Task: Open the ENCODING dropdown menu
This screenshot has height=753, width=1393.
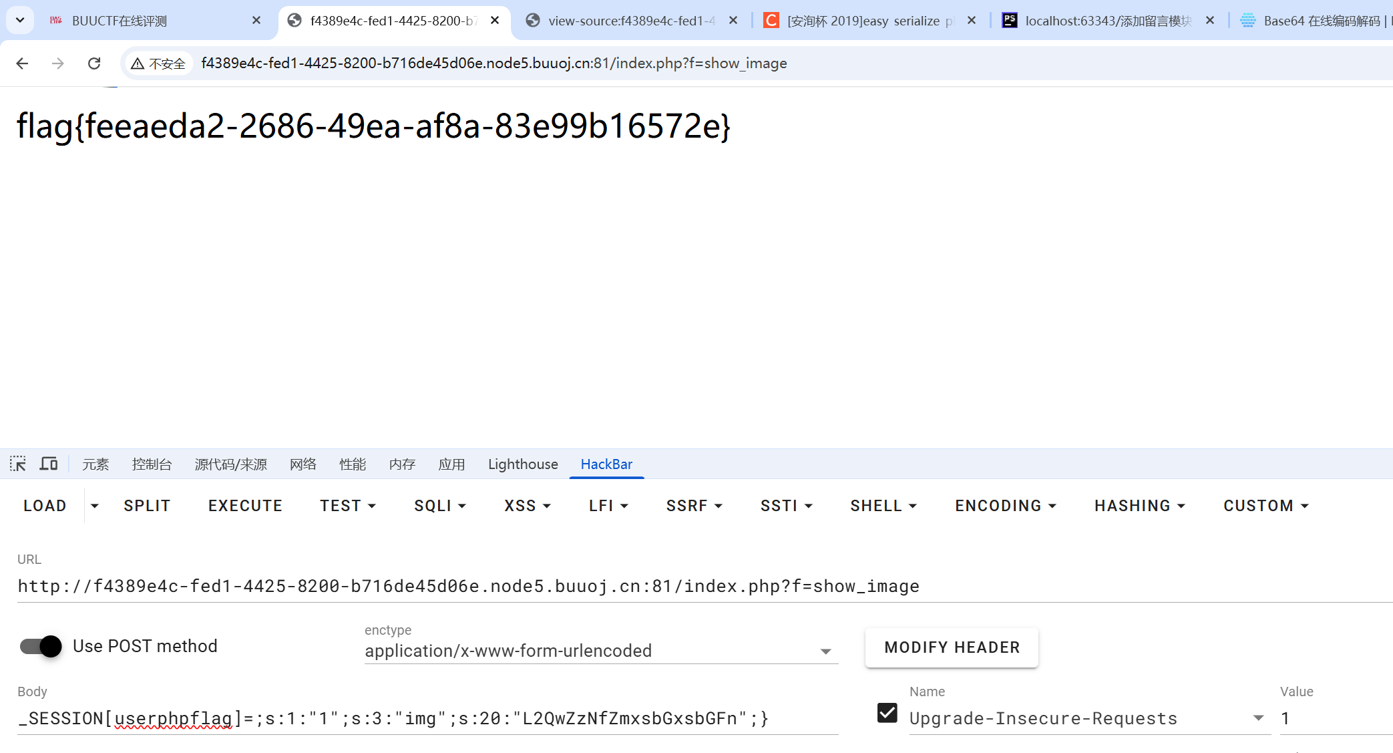Action: (1005, 506)
